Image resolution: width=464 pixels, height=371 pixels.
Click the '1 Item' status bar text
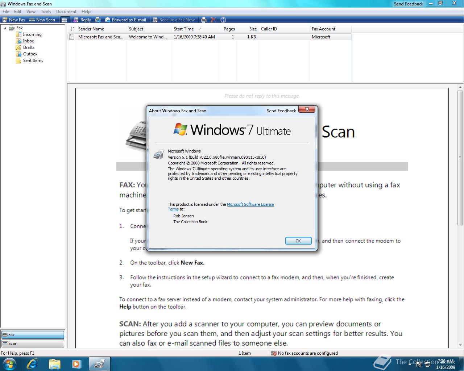coord(245,353)
